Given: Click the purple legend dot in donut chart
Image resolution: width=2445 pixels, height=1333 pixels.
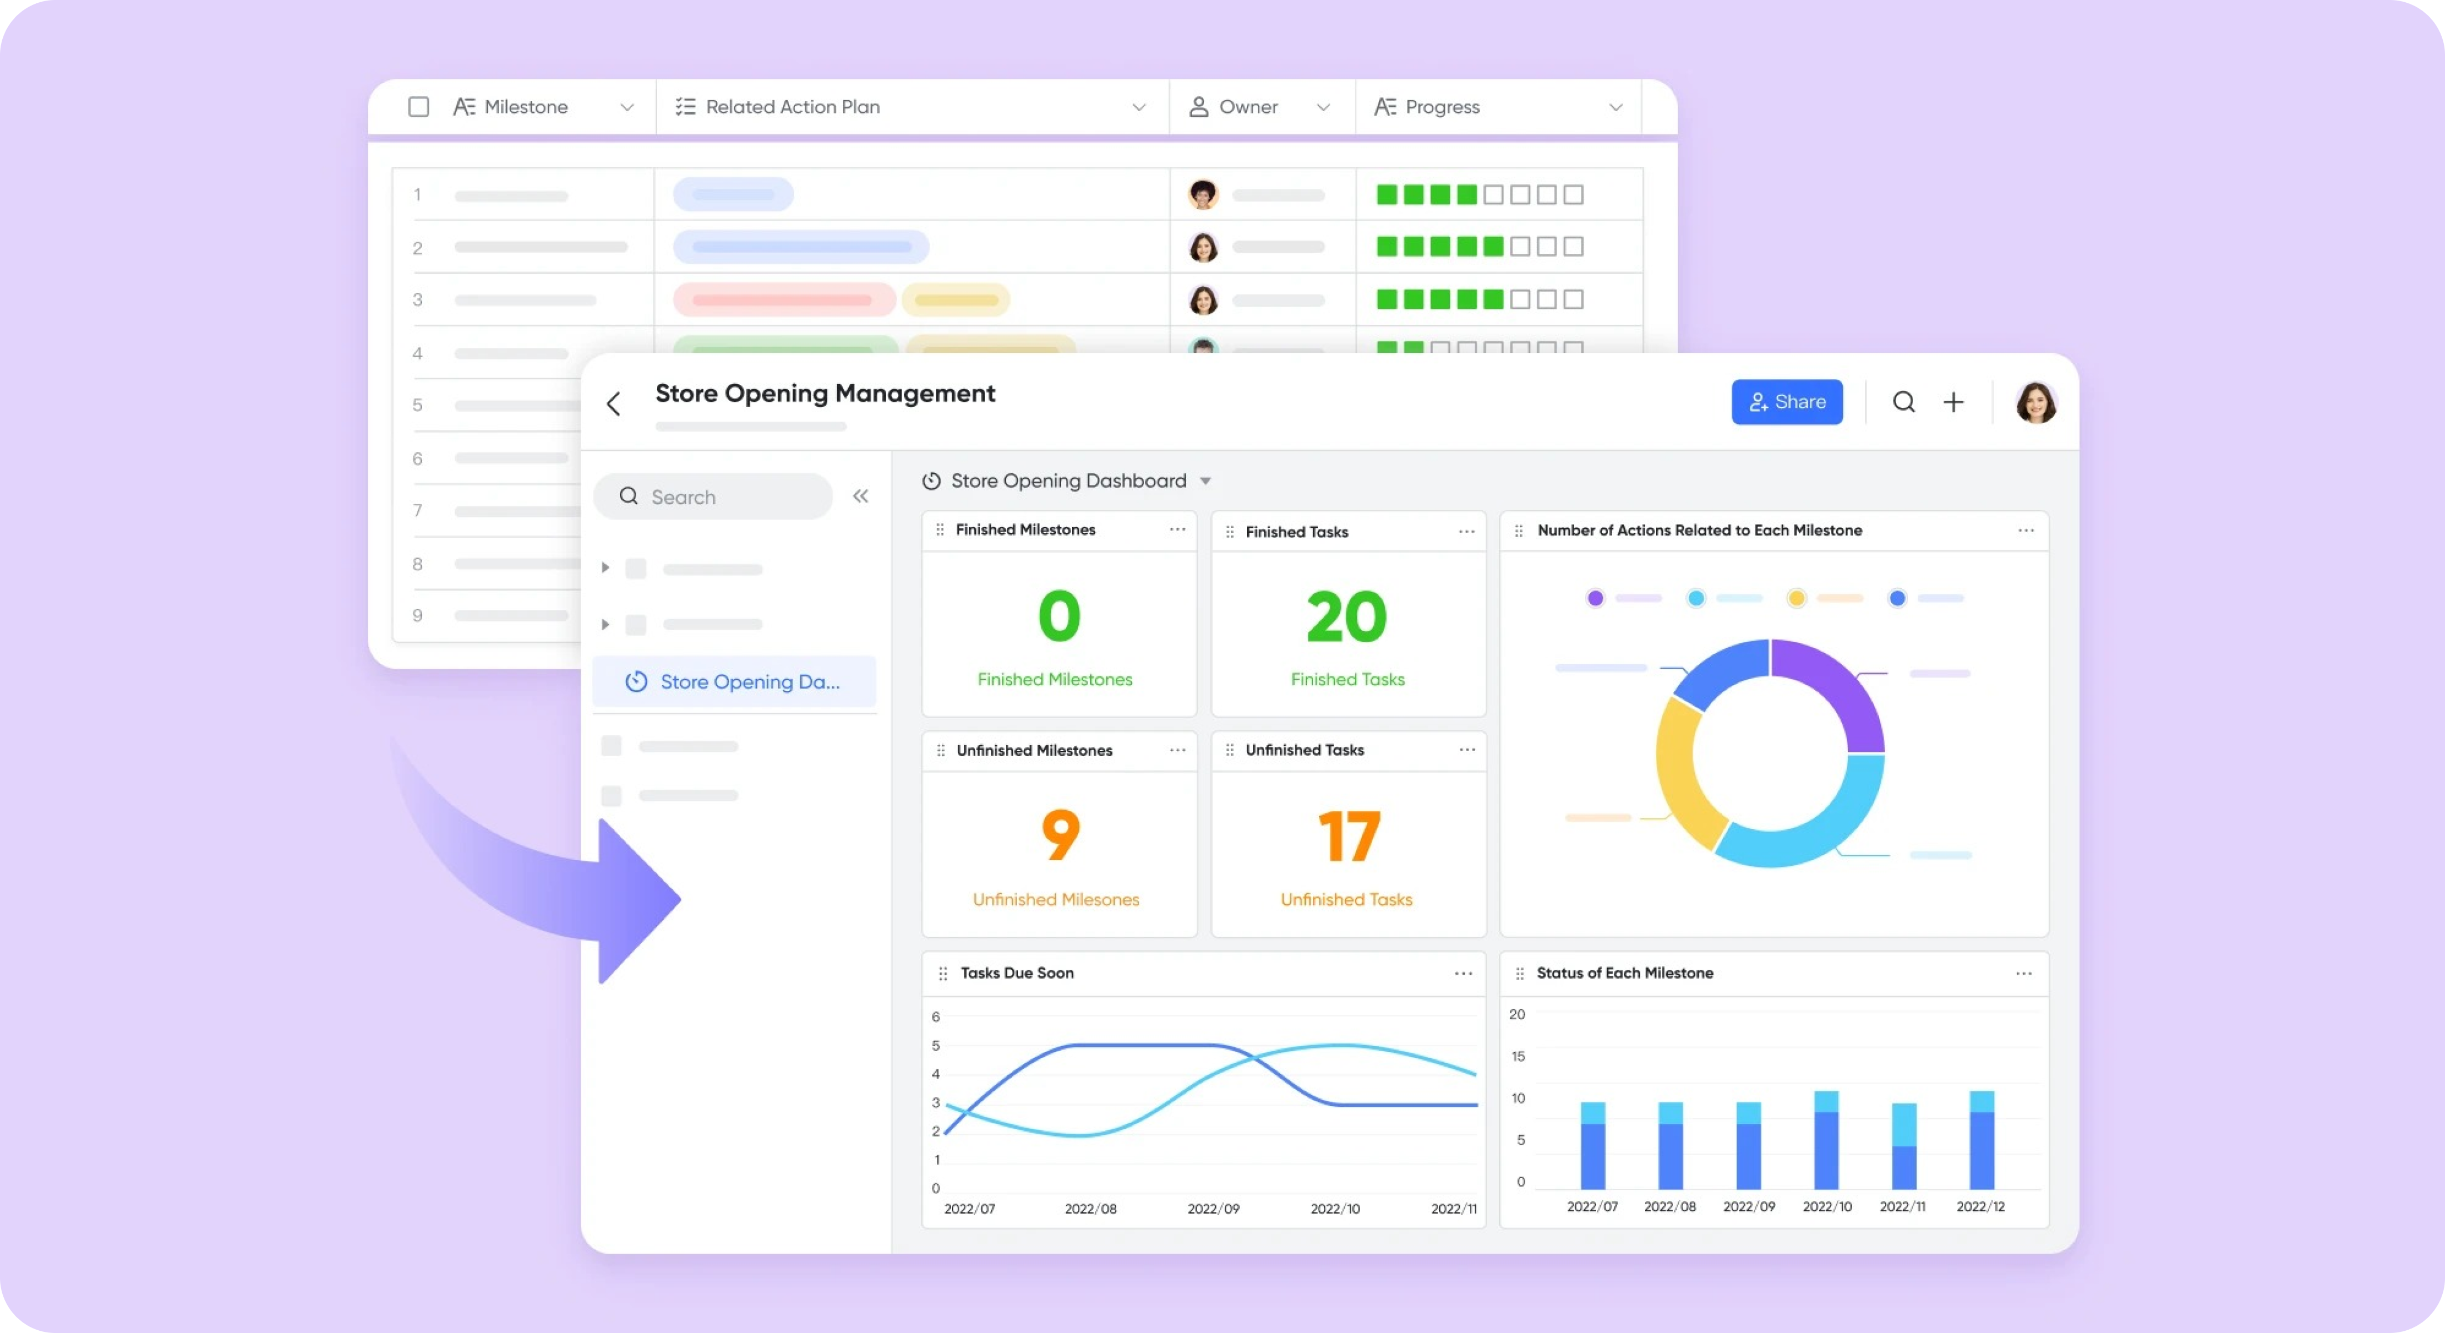Looking at the screenshot, I should (1595, 598).
